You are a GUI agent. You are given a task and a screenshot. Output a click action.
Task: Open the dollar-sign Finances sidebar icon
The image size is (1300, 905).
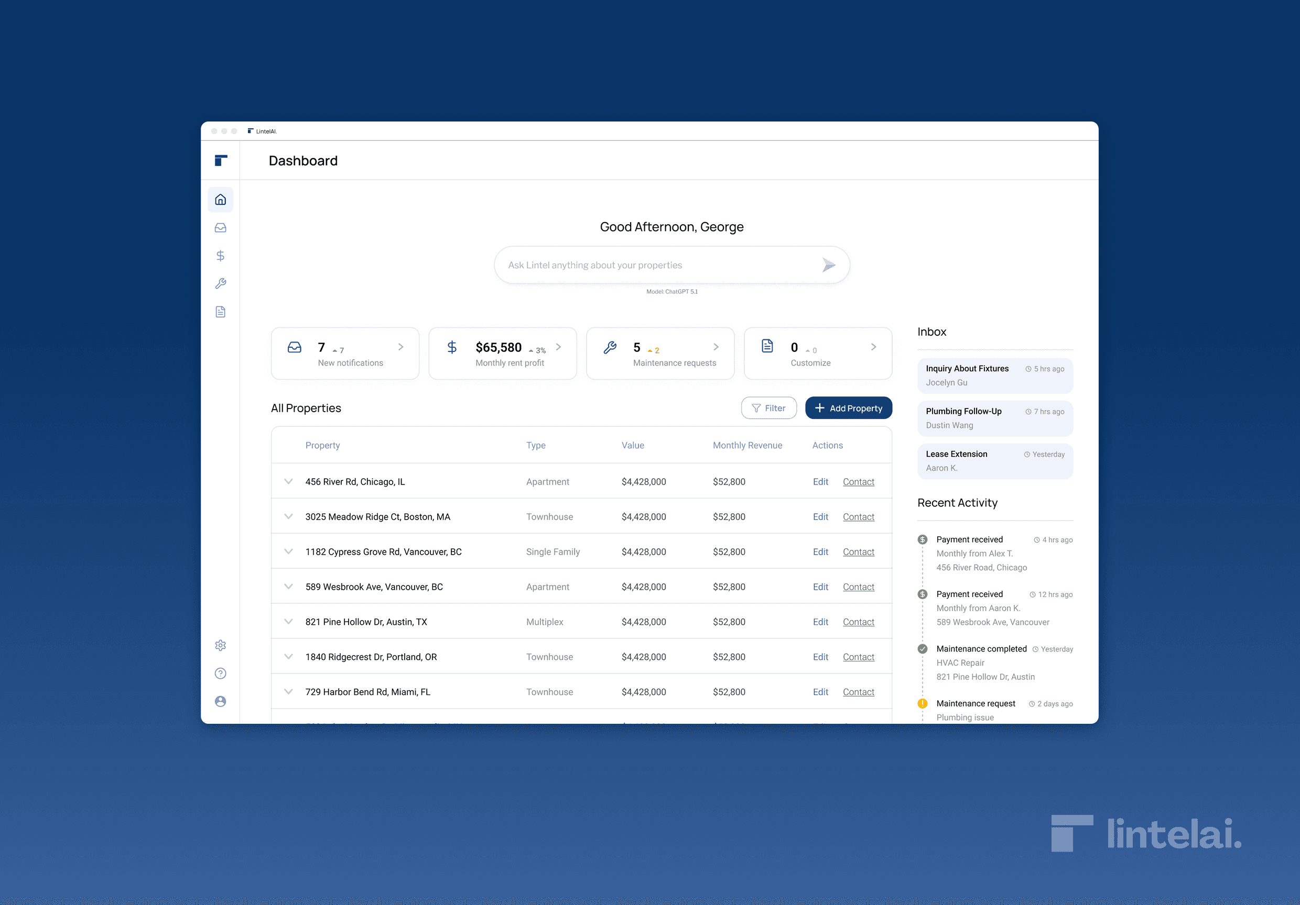tap(220, 256)
